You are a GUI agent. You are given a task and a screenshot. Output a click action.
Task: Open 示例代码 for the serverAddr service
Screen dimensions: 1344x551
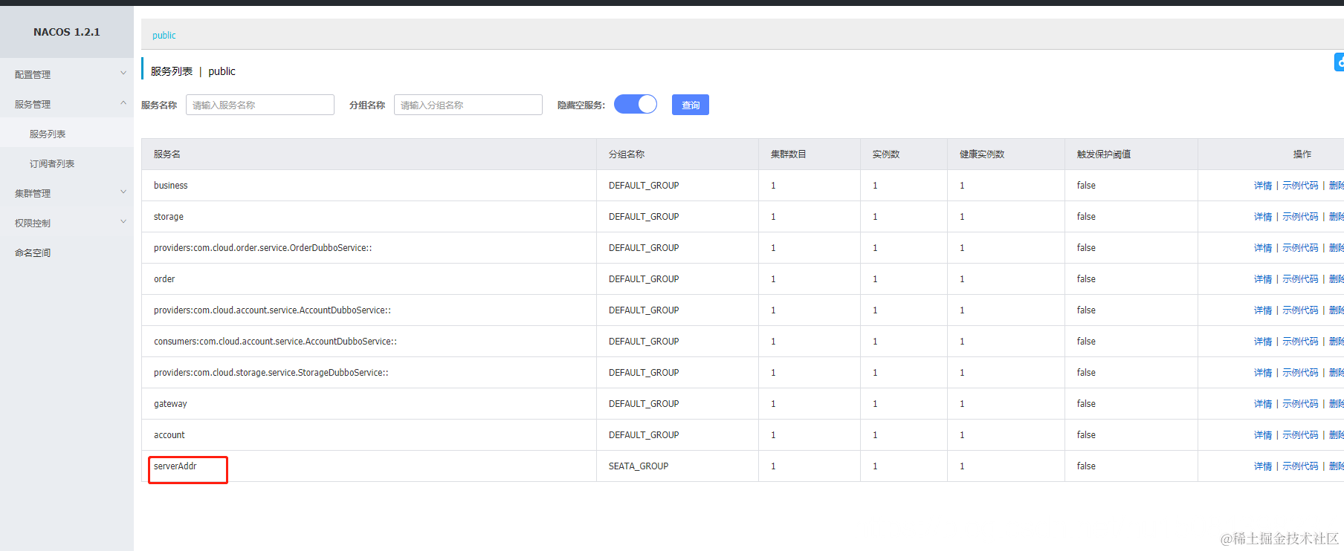1300,466
